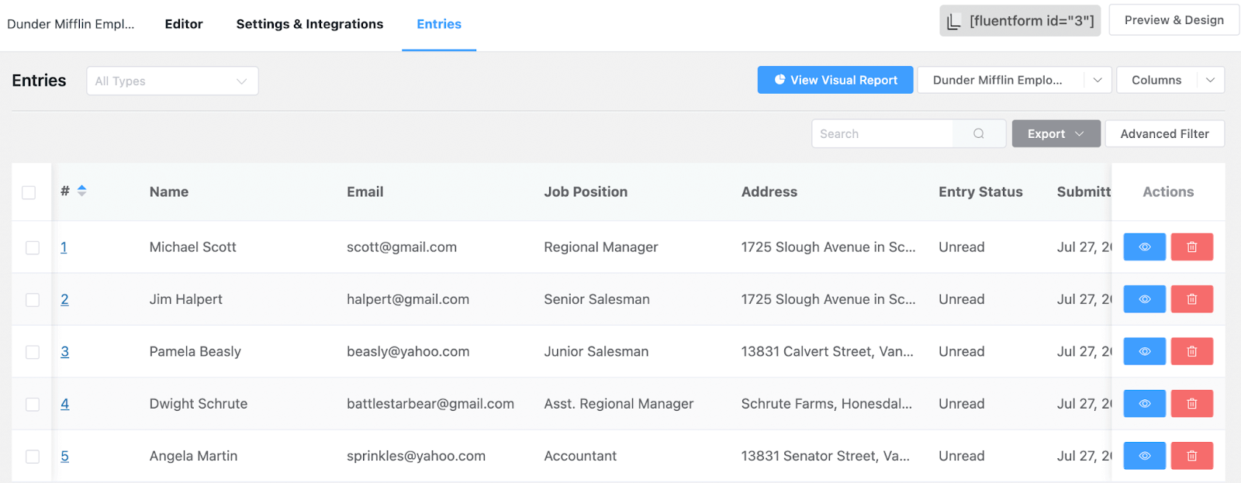
Task: Click trash icon for Dwight Schrute's entry
Action: (x=1191, y=404)
